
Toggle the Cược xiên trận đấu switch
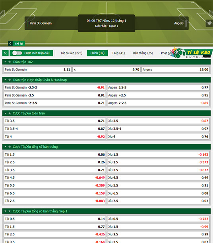click(17, 53)
